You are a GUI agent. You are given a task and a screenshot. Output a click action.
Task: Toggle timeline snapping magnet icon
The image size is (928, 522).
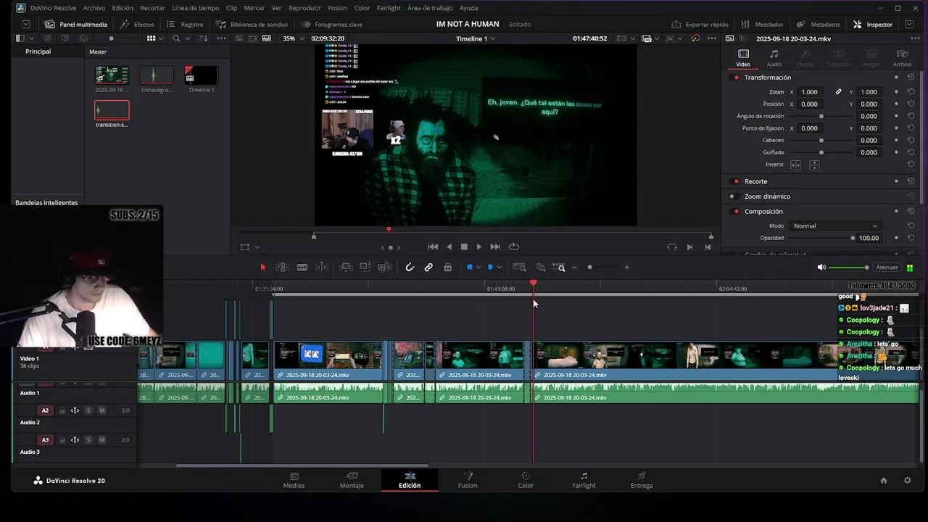[x=410, y=268]
